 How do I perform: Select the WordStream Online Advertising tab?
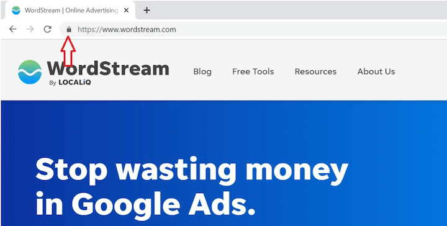(68, 11)
